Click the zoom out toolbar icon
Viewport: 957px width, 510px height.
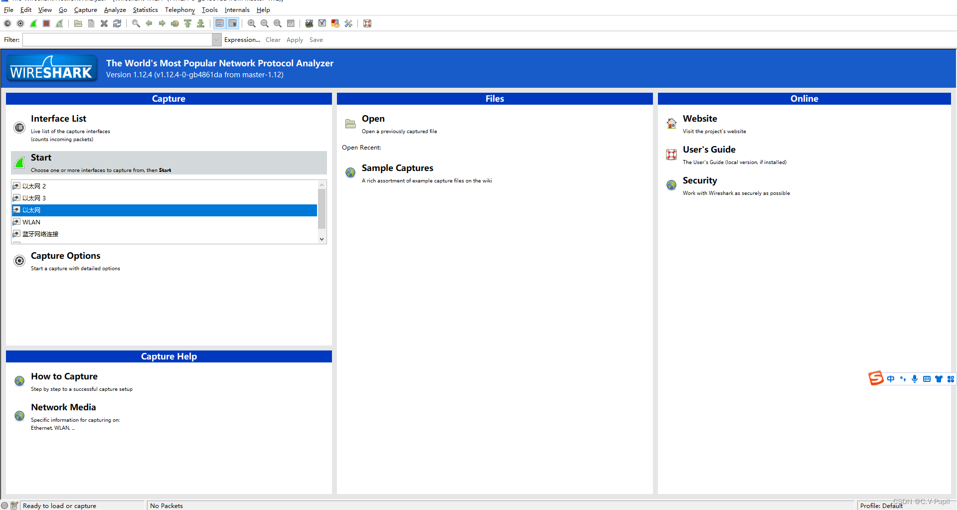265,23
